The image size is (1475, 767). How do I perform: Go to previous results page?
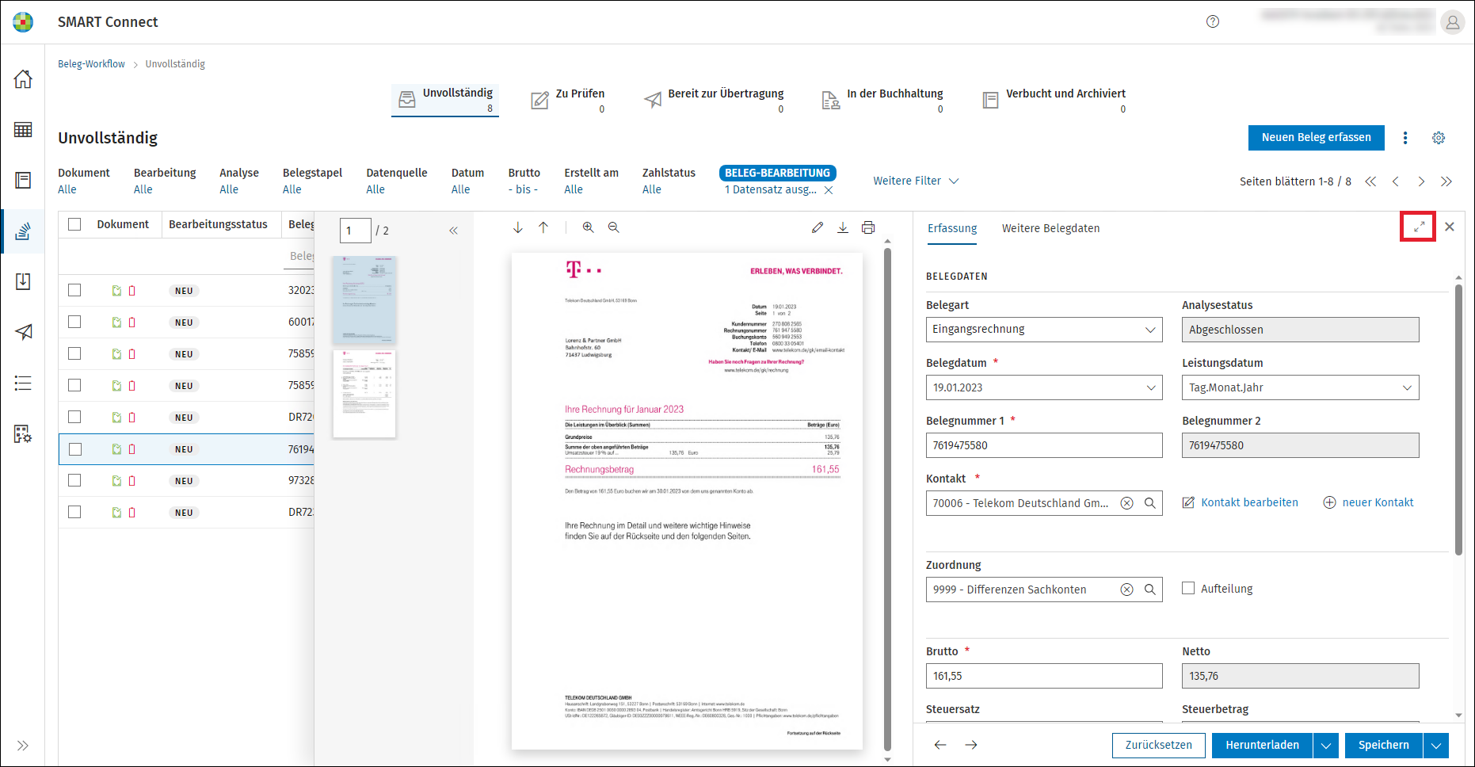[1396, 181]
